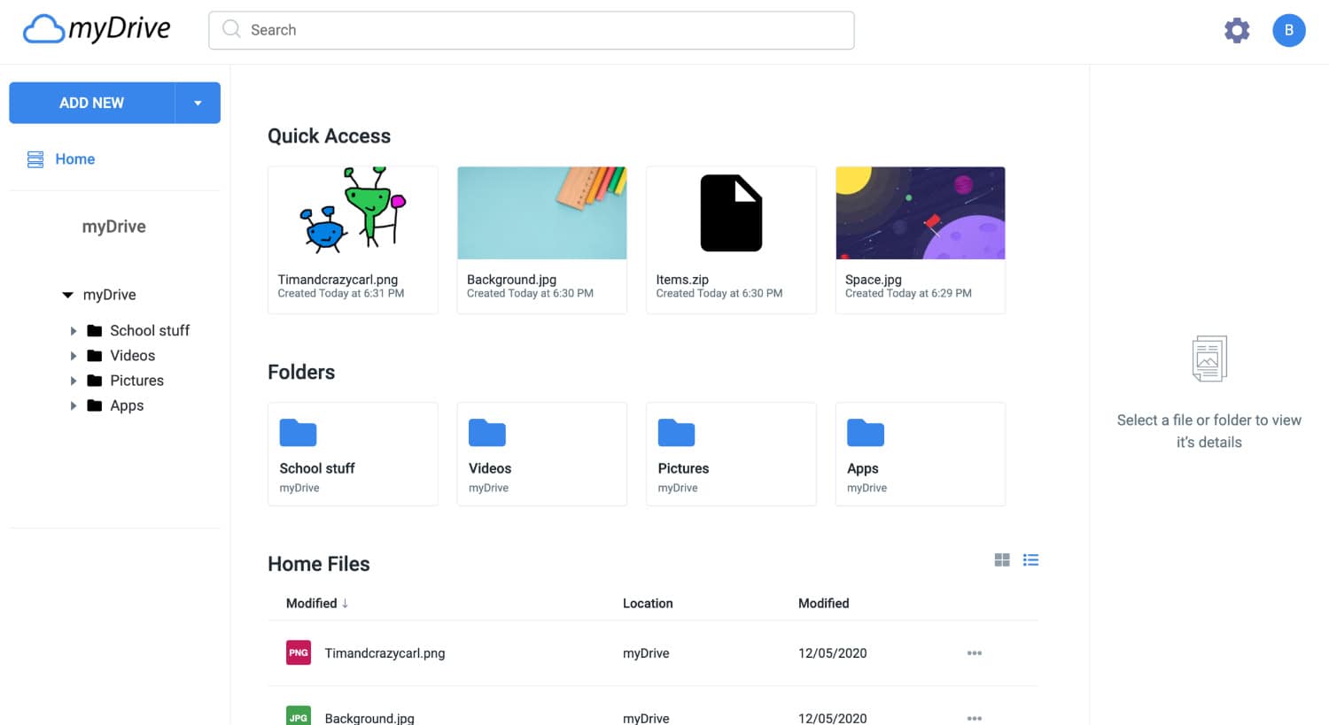Click the Items.zip file name
The height and width of the screenshot is (725, 1329).
coord(682,279)
